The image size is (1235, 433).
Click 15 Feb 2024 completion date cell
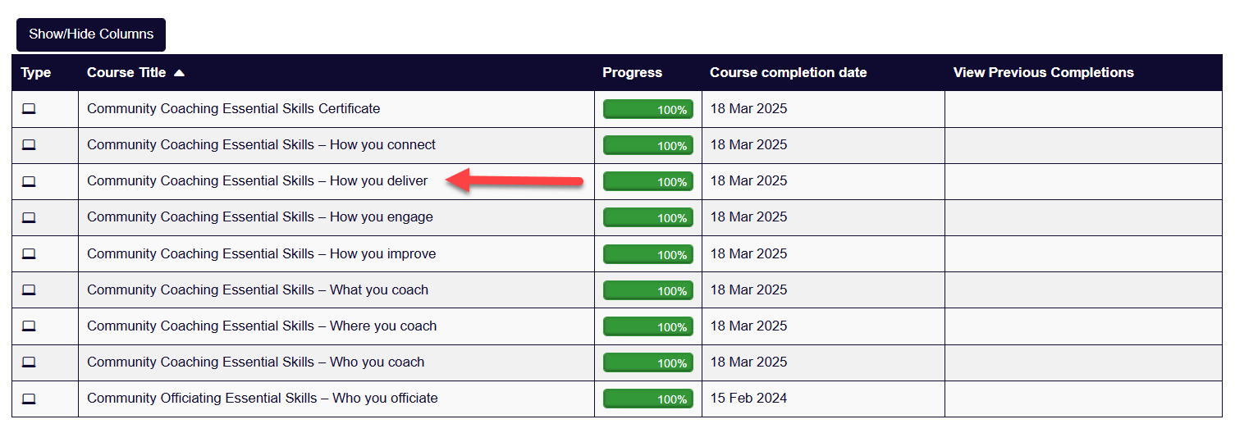tap(748, 398)
